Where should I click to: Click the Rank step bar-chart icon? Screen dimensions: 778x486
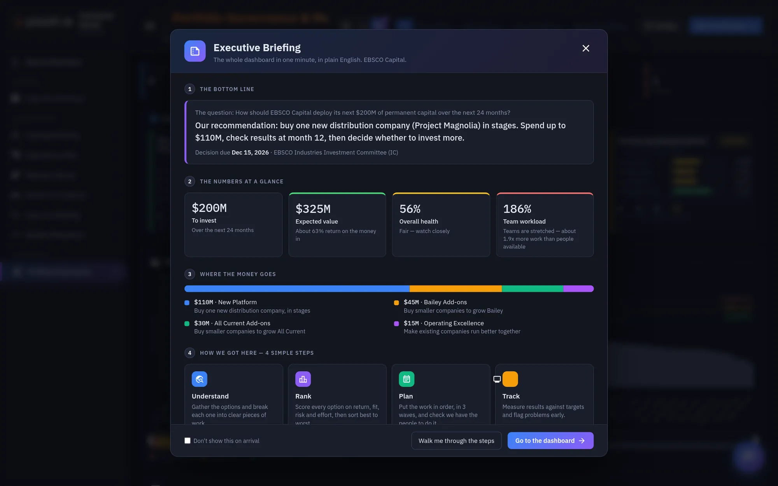[303, 379]
